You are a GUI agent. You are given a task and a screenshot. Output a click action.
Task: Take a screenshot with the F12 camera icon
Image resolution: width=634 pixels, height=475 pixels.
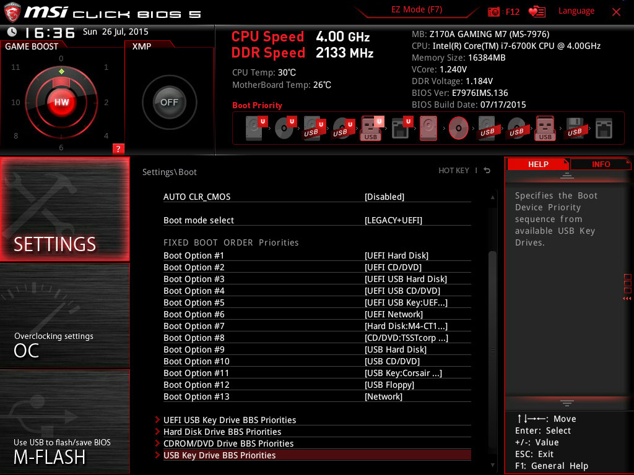(493, 12)
